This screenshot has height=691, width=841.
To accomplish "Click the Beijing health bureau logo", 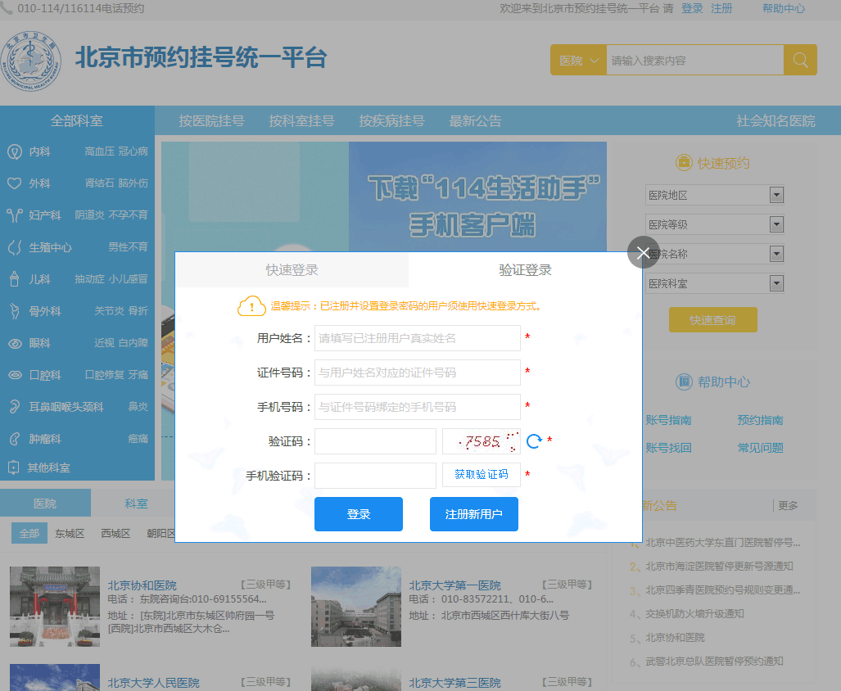I will tap(30, 61).
